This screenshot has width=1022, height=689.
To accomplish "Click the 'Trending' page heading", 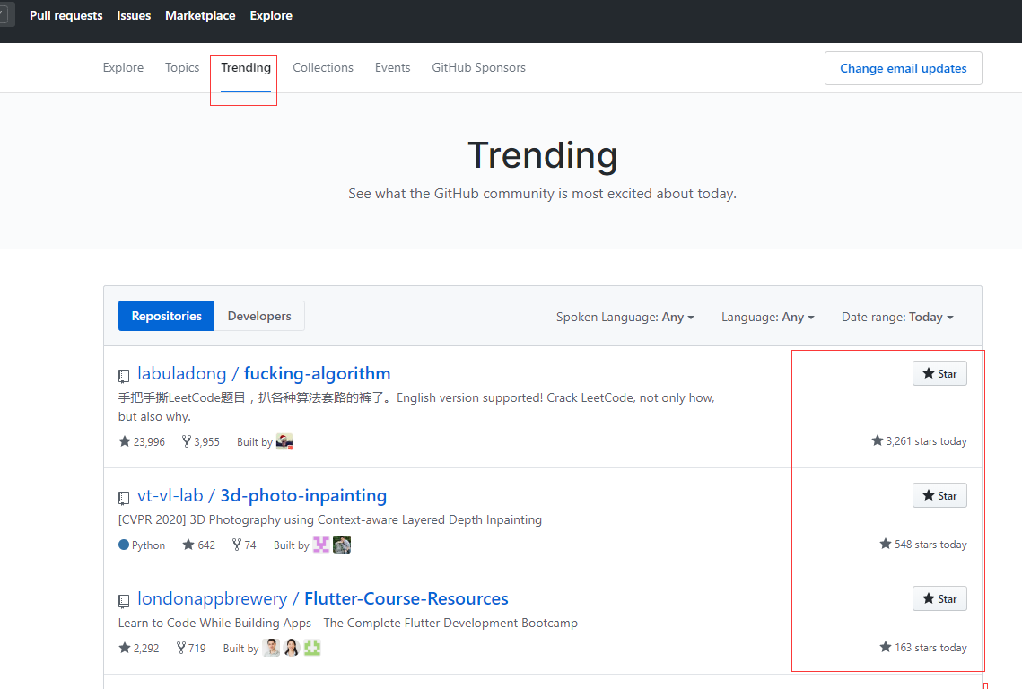I will click(x=543, y=156).
